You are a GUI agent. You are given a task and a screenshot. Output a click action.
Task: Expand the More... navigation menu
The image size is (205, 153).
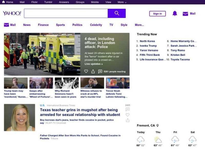coord(139,25)
